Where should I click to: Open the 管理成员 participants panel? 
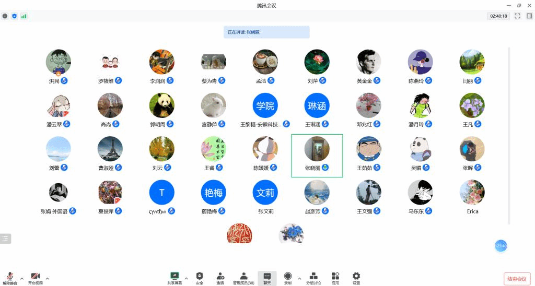point(243,277)
